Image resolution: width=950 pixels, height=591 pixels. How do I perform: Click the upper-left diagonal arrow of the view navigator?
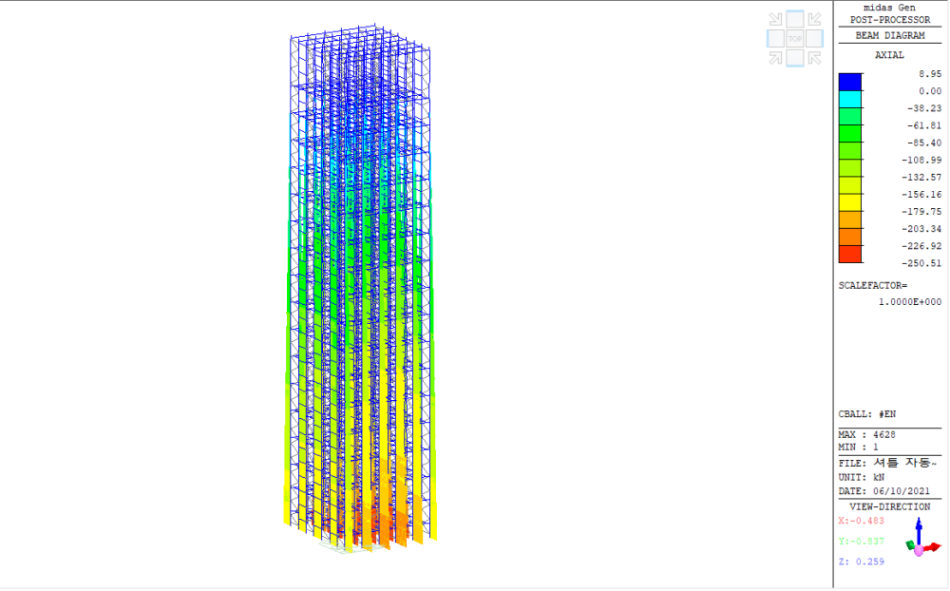775,19
